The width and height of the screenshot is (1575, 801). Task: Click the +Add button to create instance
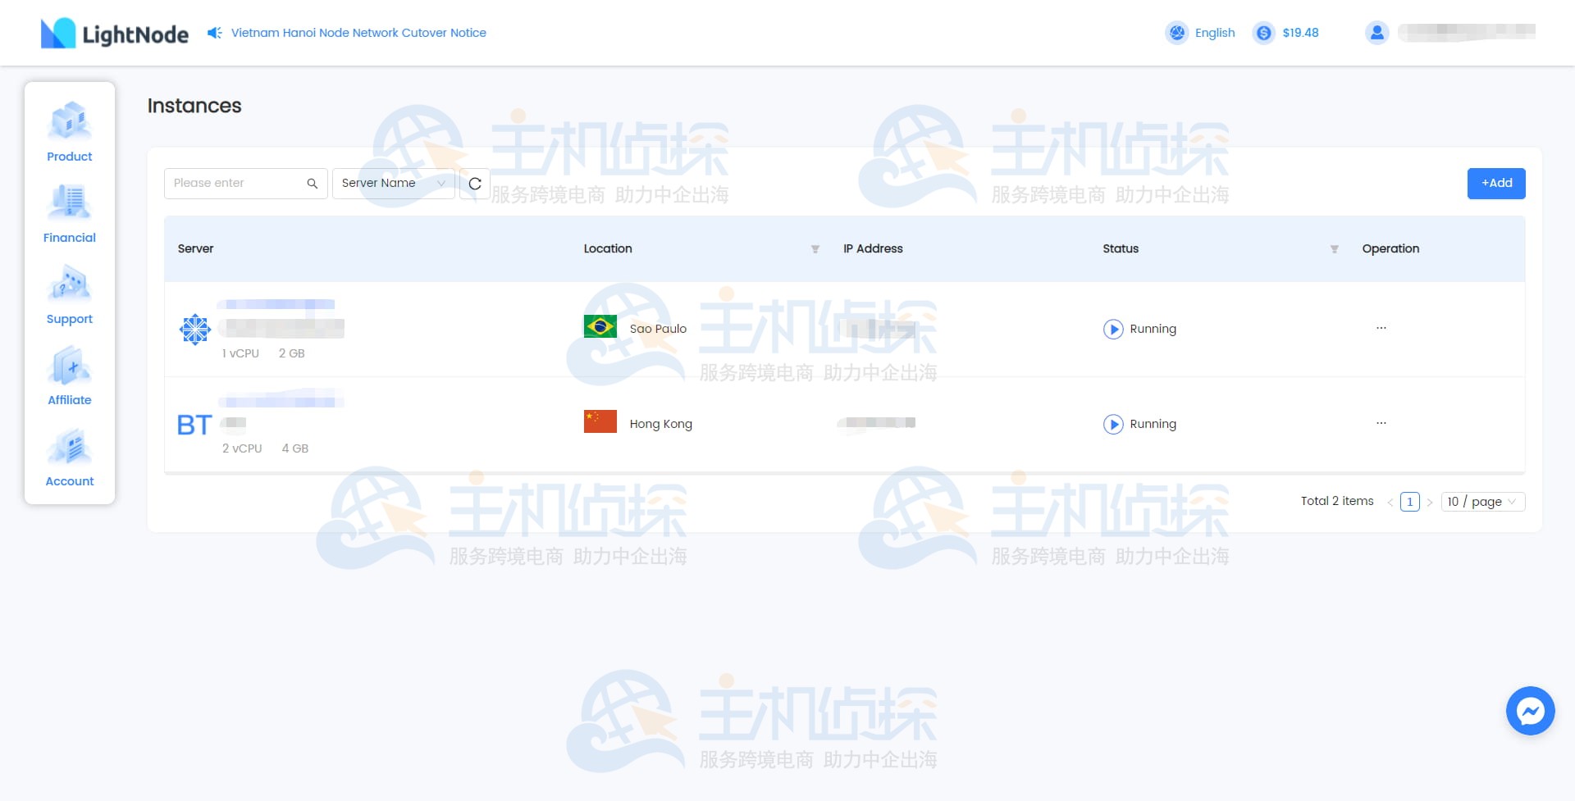1496,183
